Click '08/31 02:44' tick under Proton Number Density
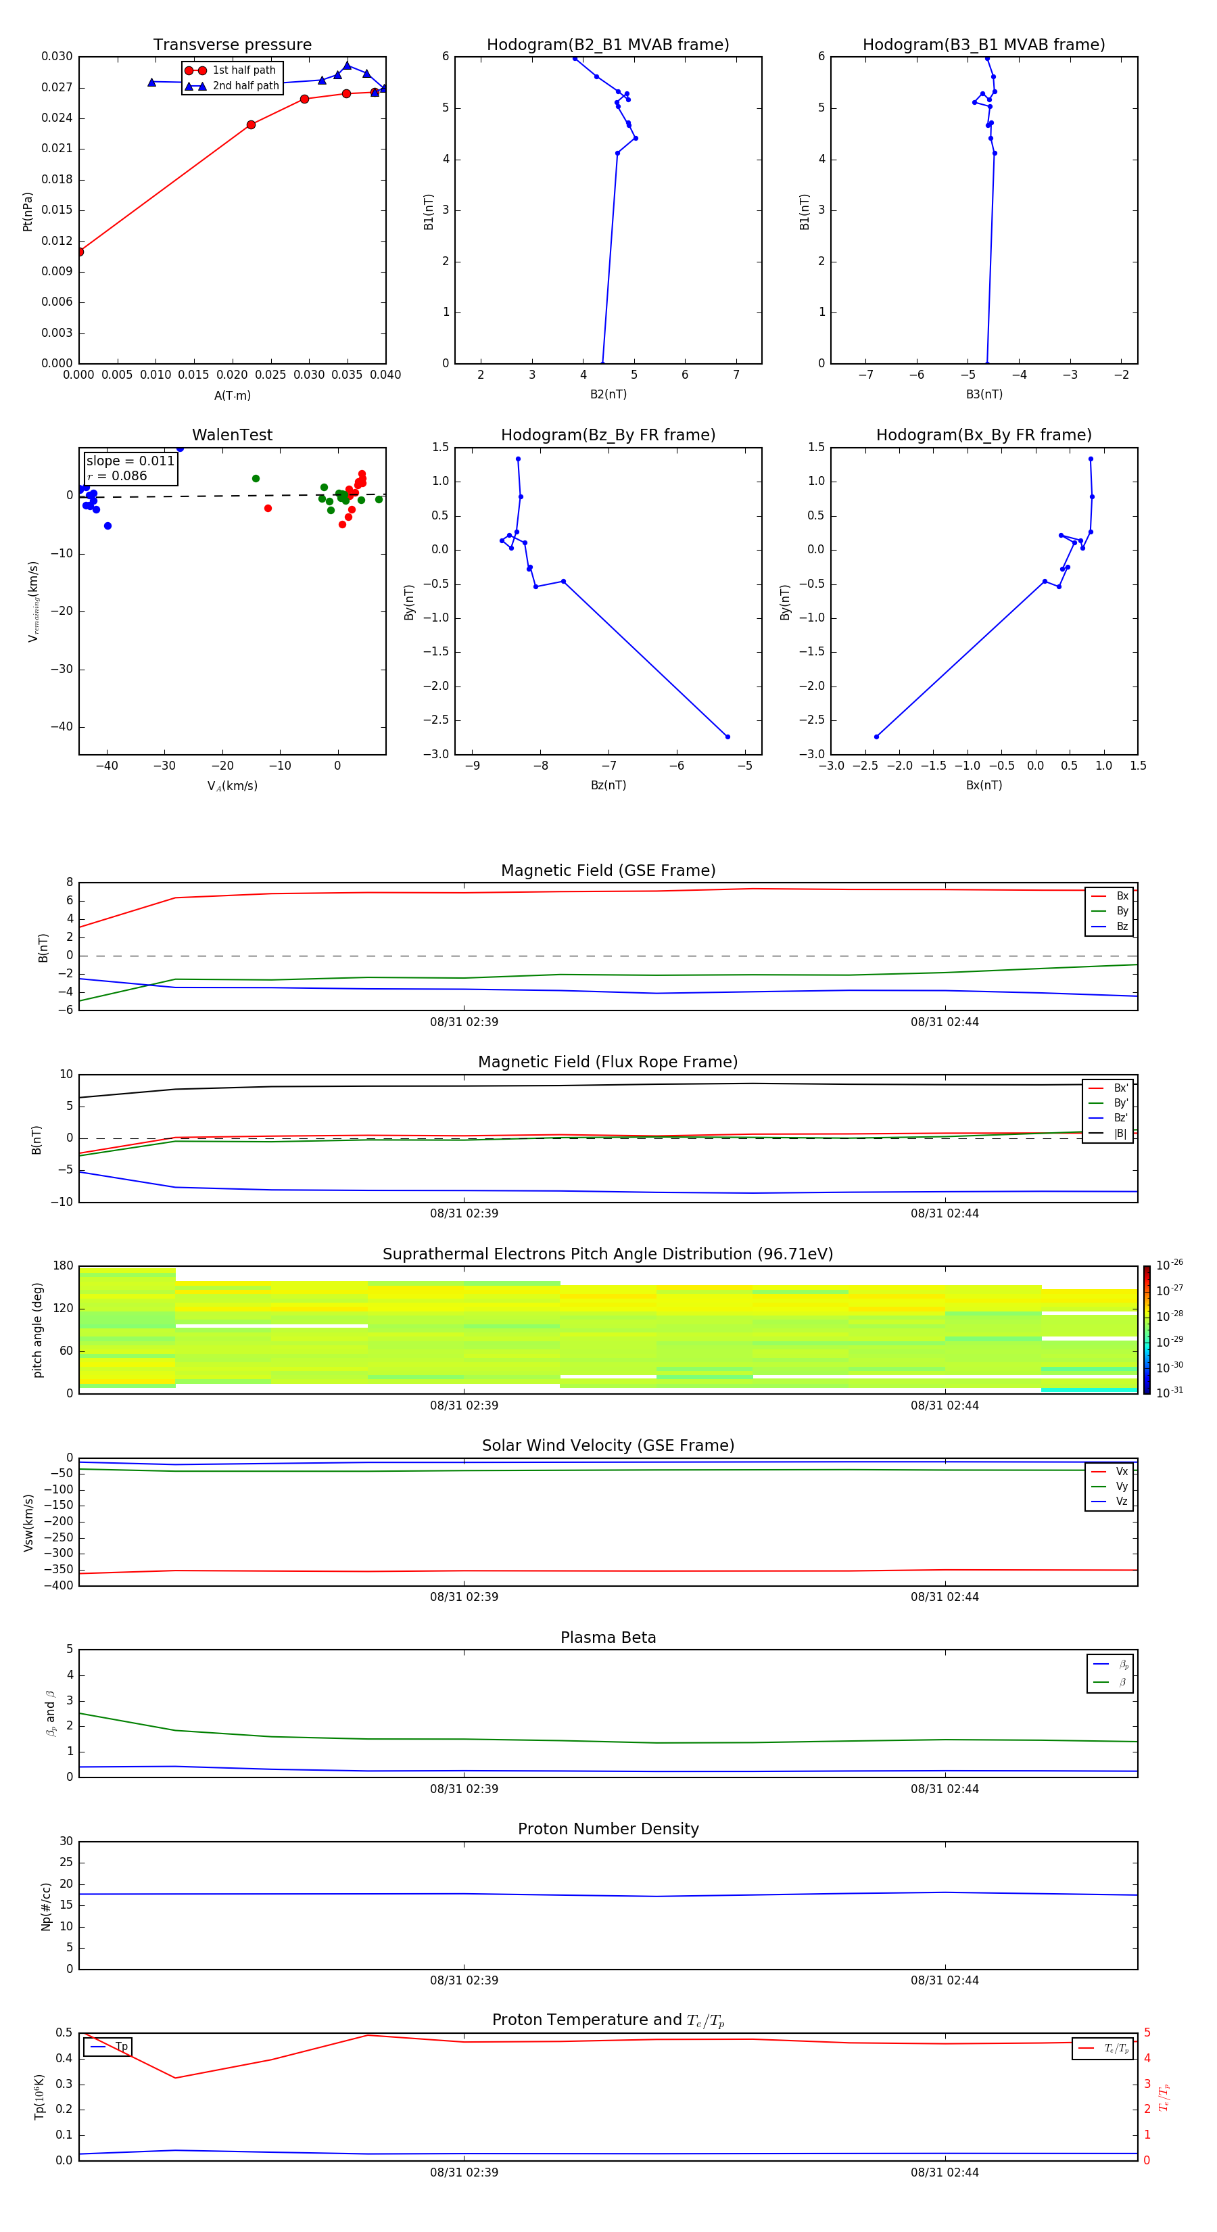 click(x=945, y=1980)
